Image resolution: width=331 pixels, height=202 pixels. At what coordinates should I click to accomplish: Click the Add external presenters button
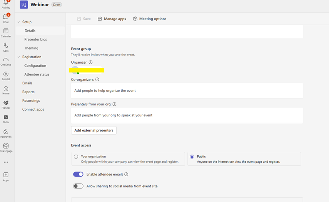(x=94, y=130)
